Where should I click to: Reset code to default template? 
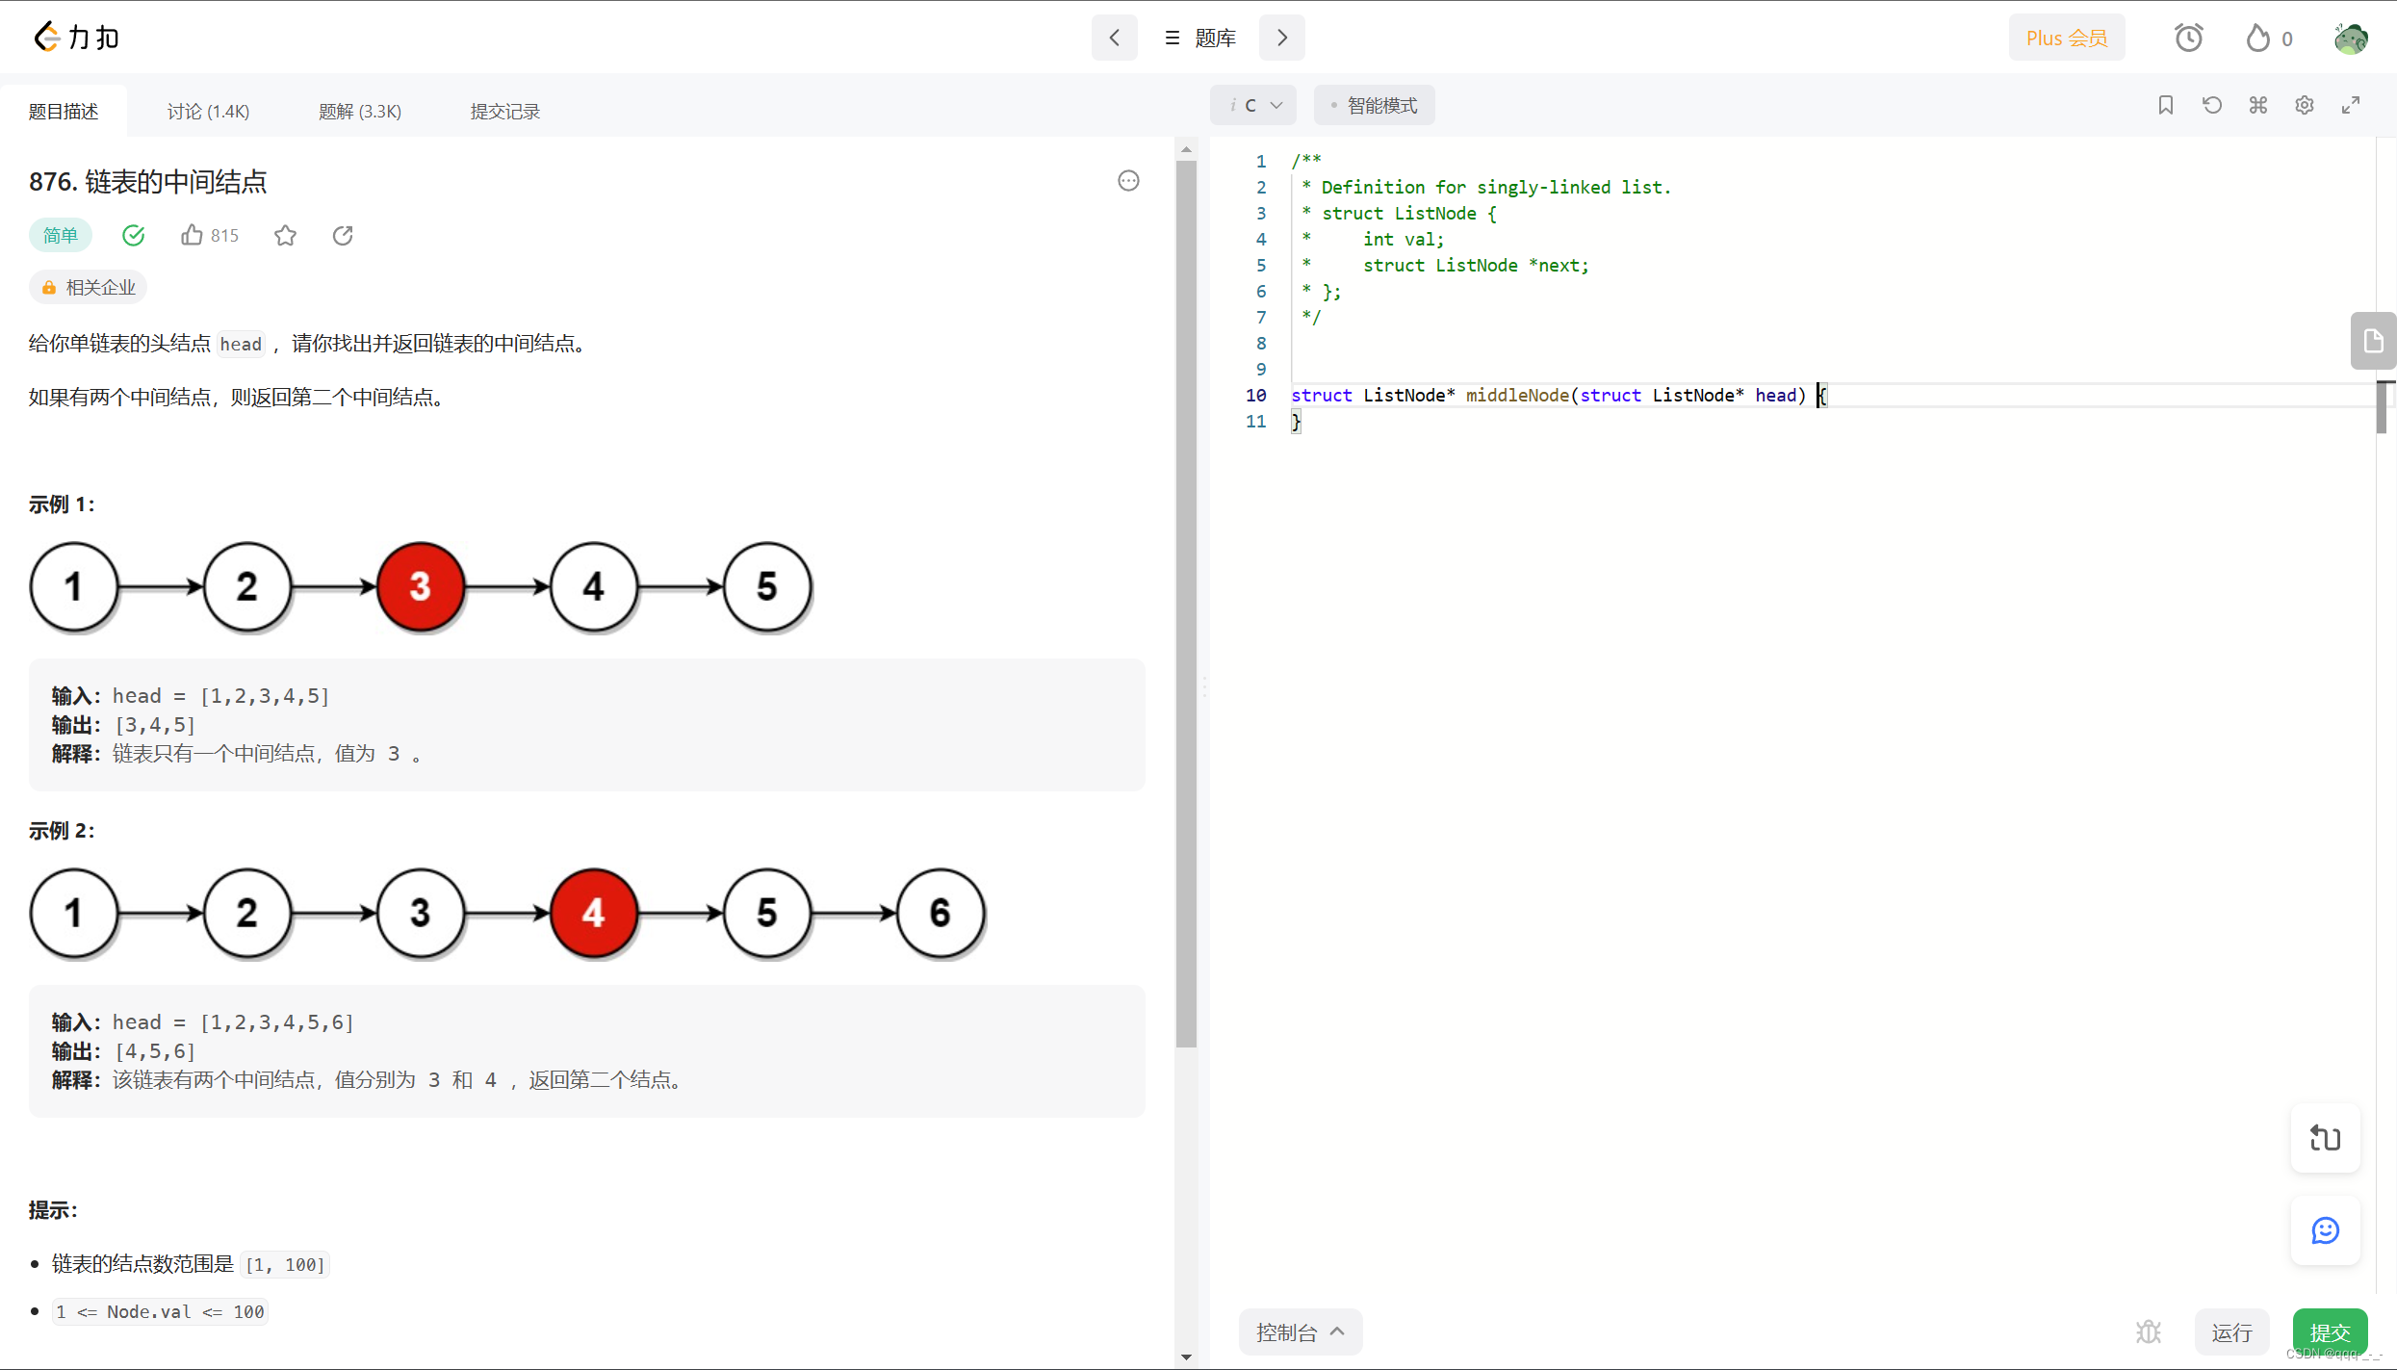[x=2212, y=105]
